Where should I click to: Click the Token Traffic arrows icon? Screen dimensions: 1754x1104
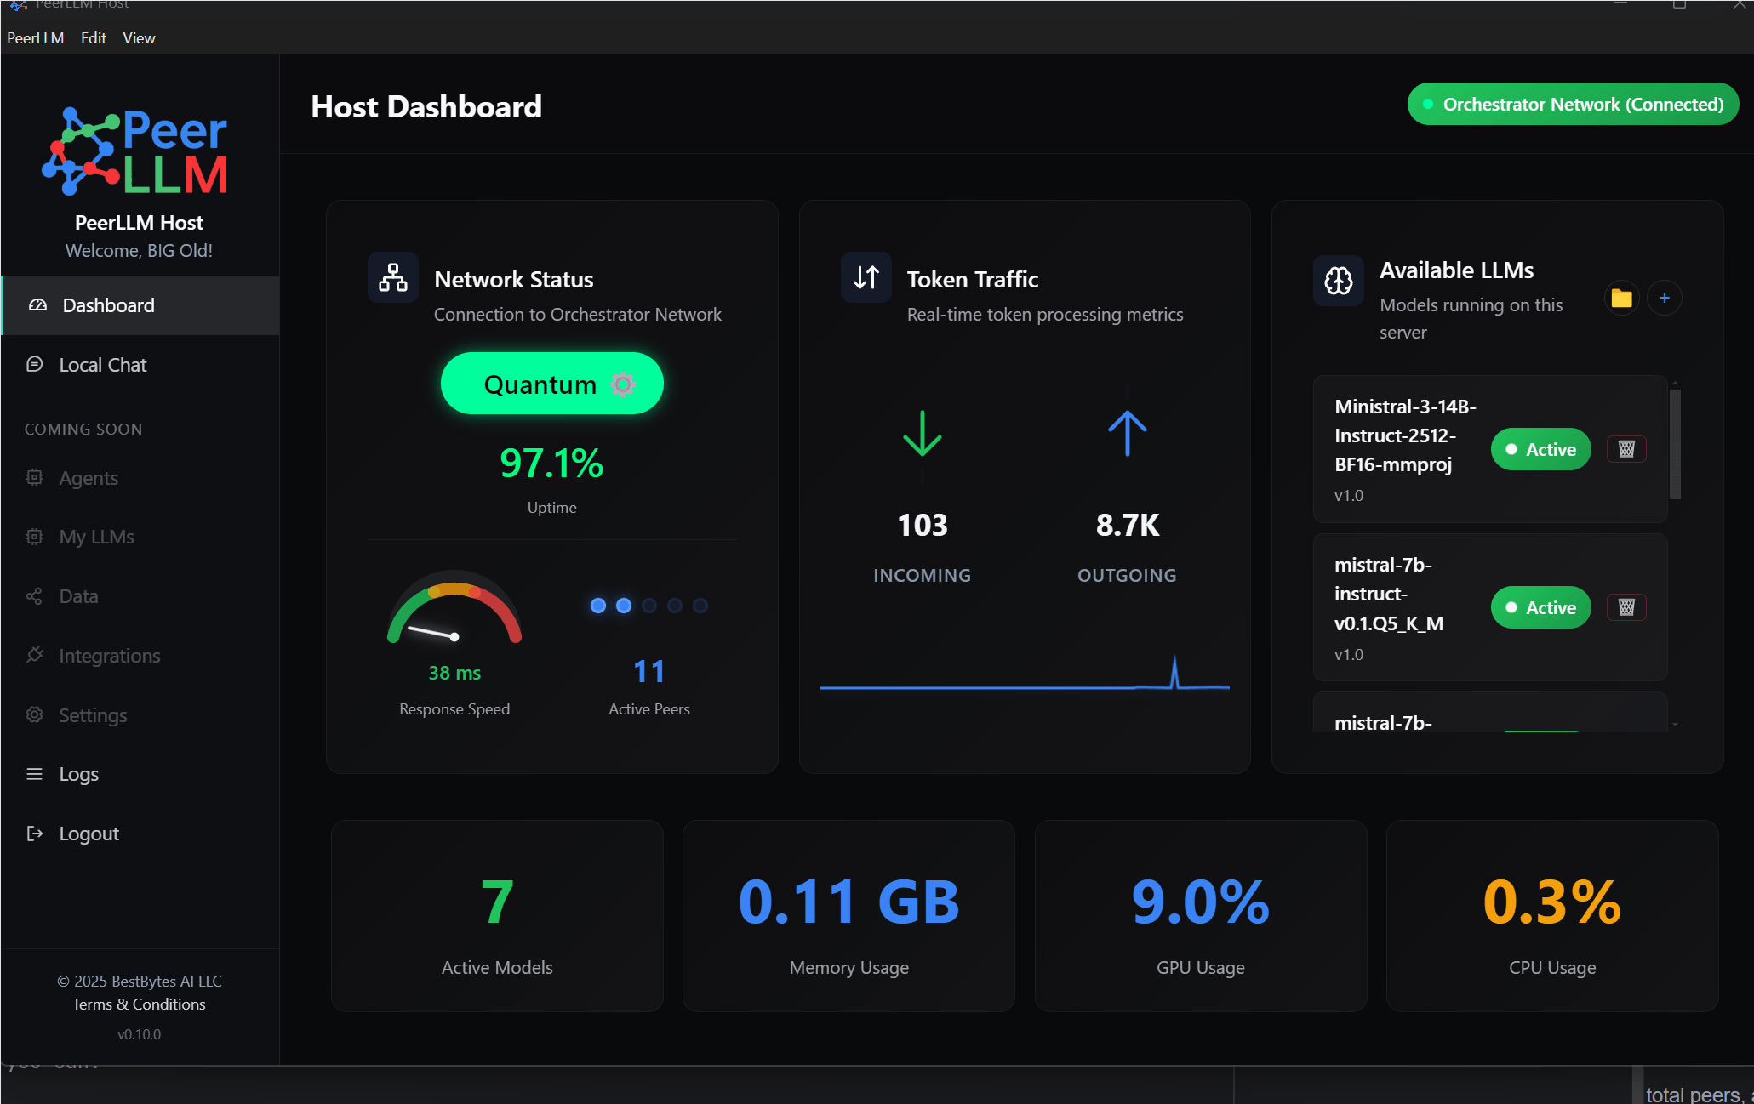(x=866, y=277)
